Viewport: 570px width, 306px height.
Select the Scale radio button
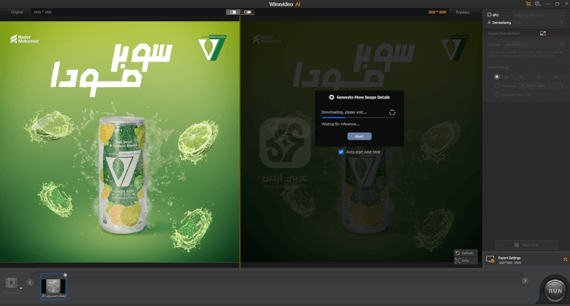(497, 77)
